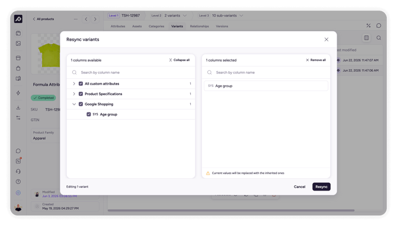Switch to Versions tab
This screenshot has height=226, width=397.
coord(222,26)
